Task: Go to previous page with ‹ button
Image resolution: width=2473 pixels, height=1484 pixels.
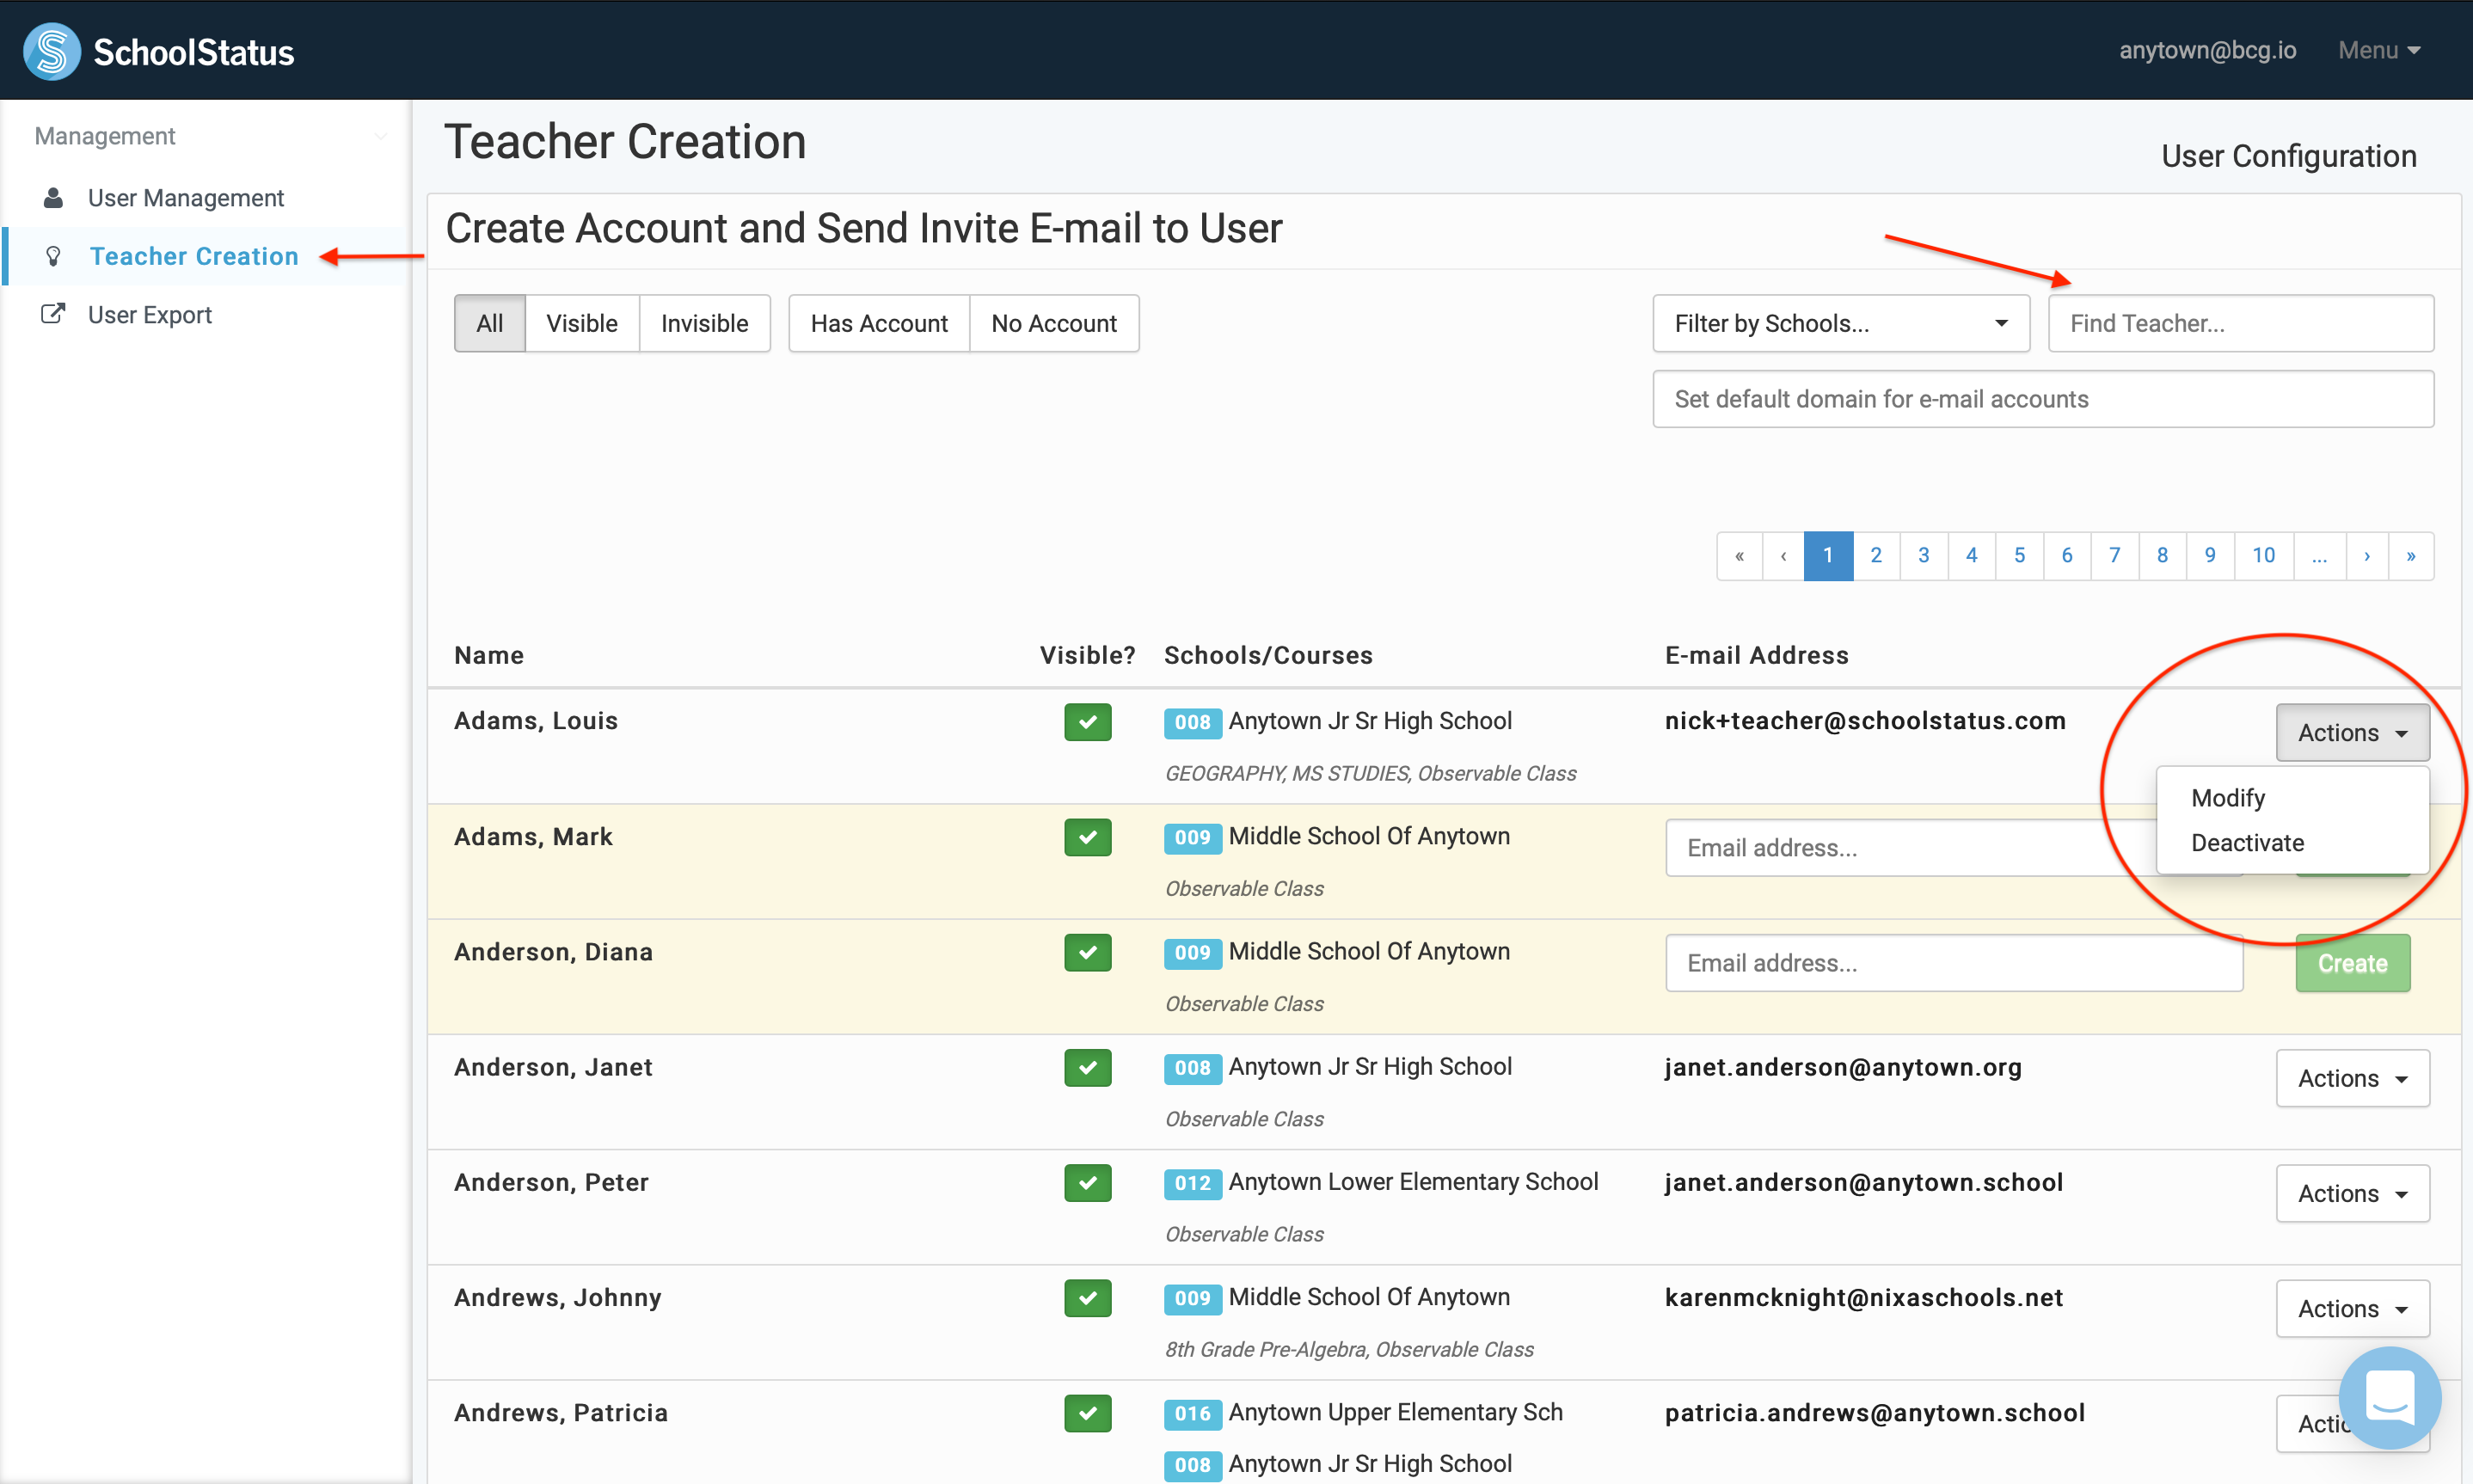Action: point(1783,555)
